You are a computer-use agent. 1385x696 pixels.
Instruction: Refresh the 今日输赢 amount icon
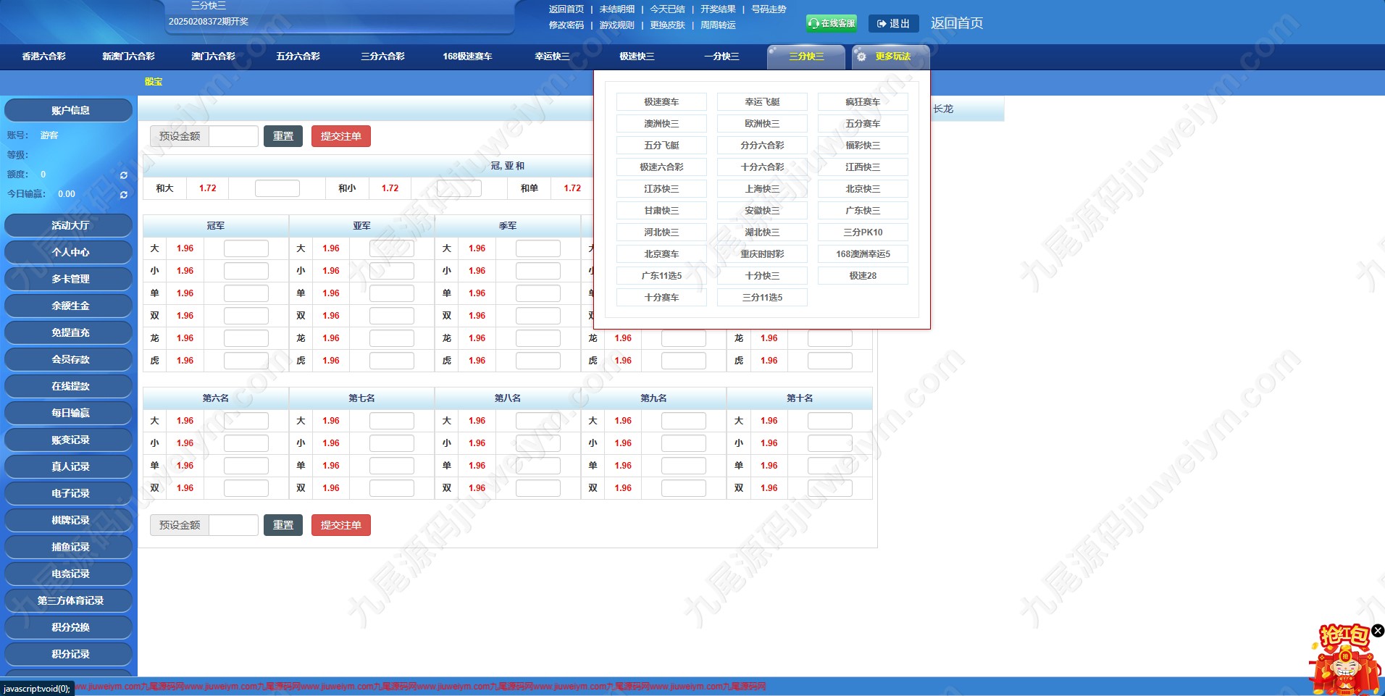click(124, 195)
